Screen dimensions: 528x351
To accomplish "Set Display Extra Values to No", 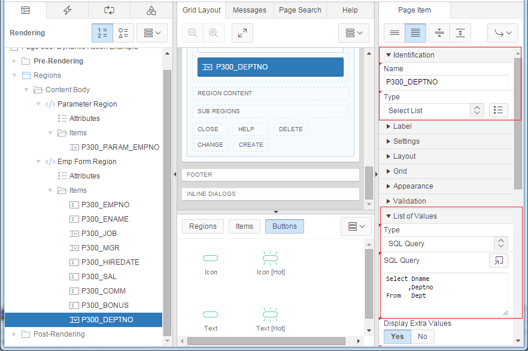I will click(x=422, y=337).
